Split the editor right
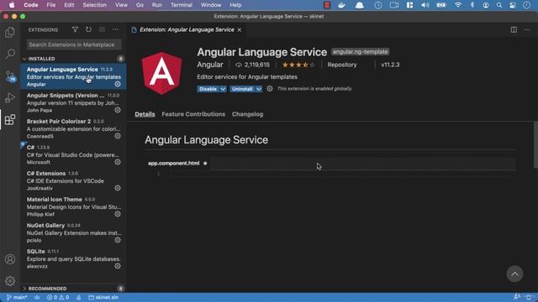The image size is (538, 302). pyautogui.click(x=514, y=30)
